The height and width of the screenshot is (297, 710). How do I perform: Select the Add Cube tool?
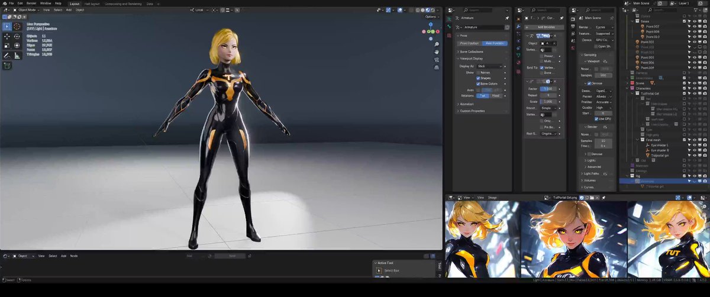(7, 66)
